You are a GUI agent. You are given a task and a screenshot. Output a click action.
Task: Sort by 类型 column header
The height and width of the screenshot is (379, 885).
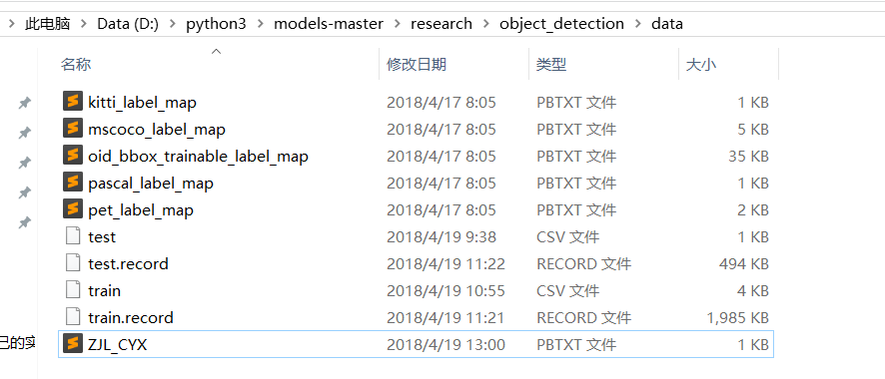[x=551, y=64]
